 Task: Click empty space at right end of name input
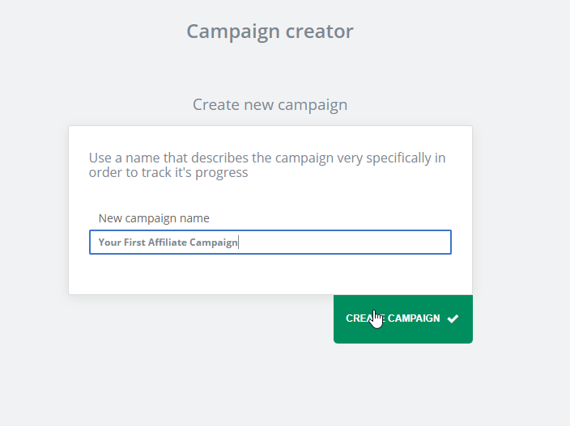point(364,243)
